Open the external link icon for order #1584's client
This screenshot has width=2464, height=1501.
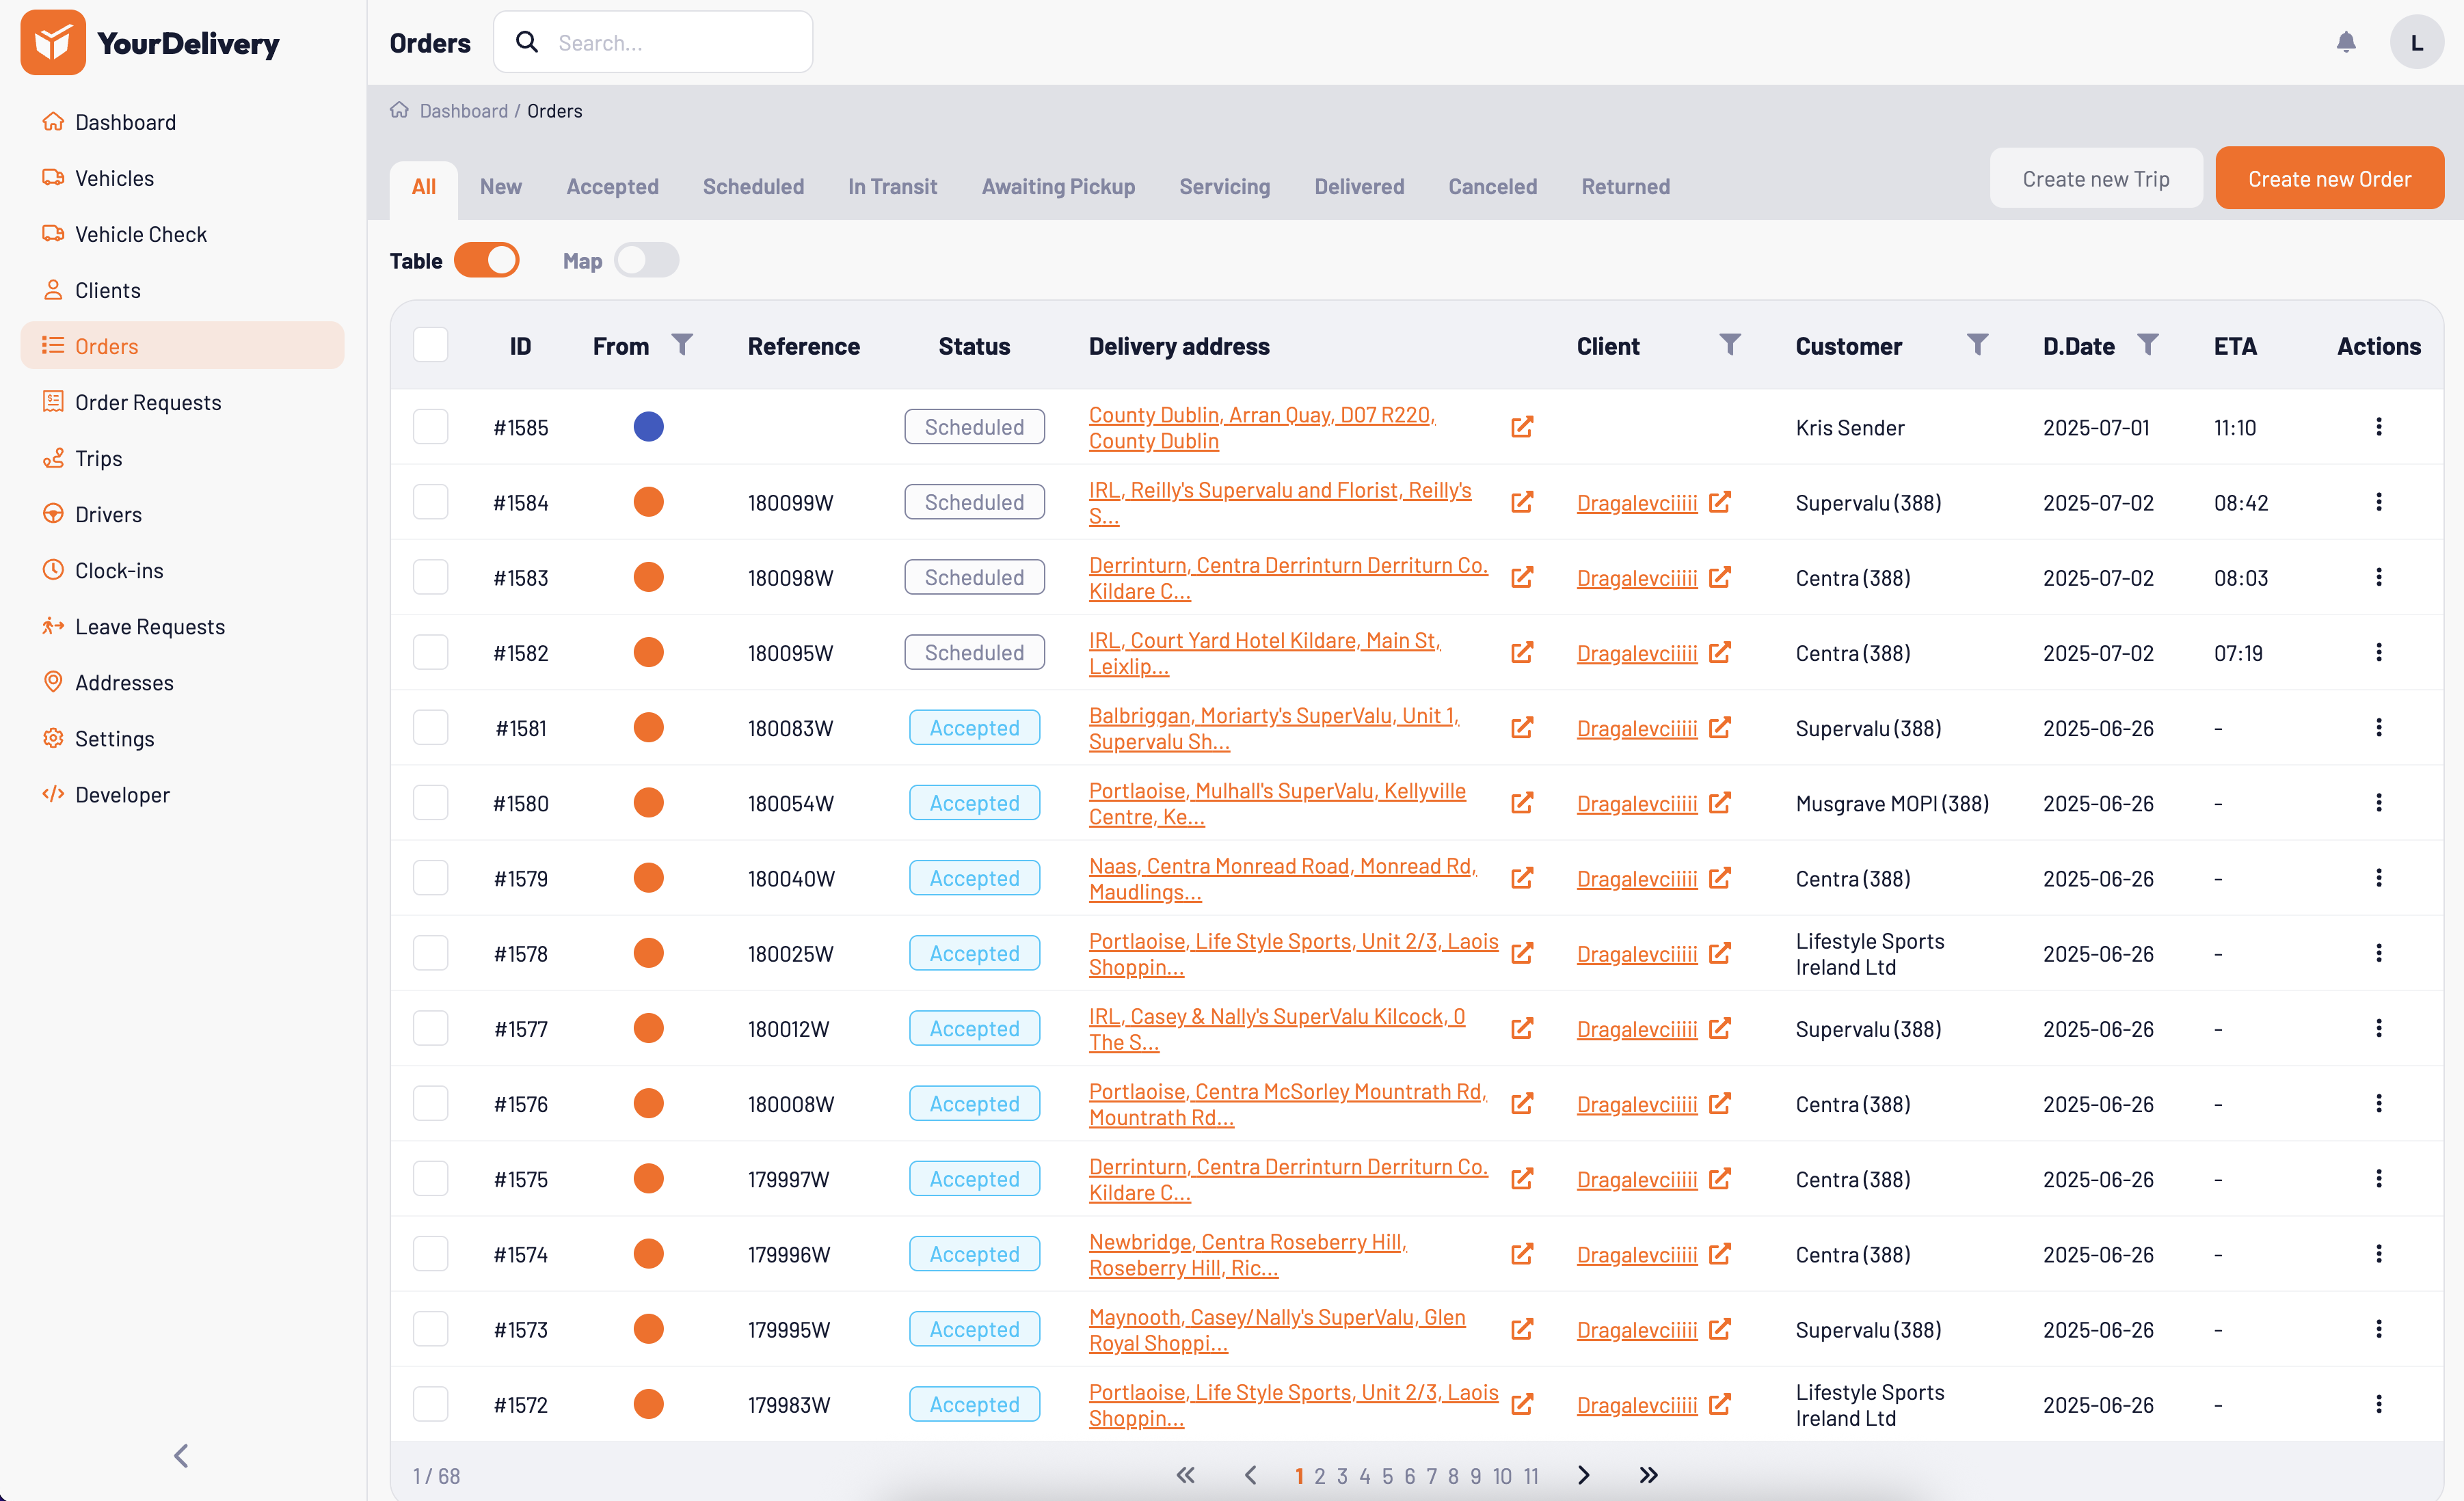point(1720,502)
